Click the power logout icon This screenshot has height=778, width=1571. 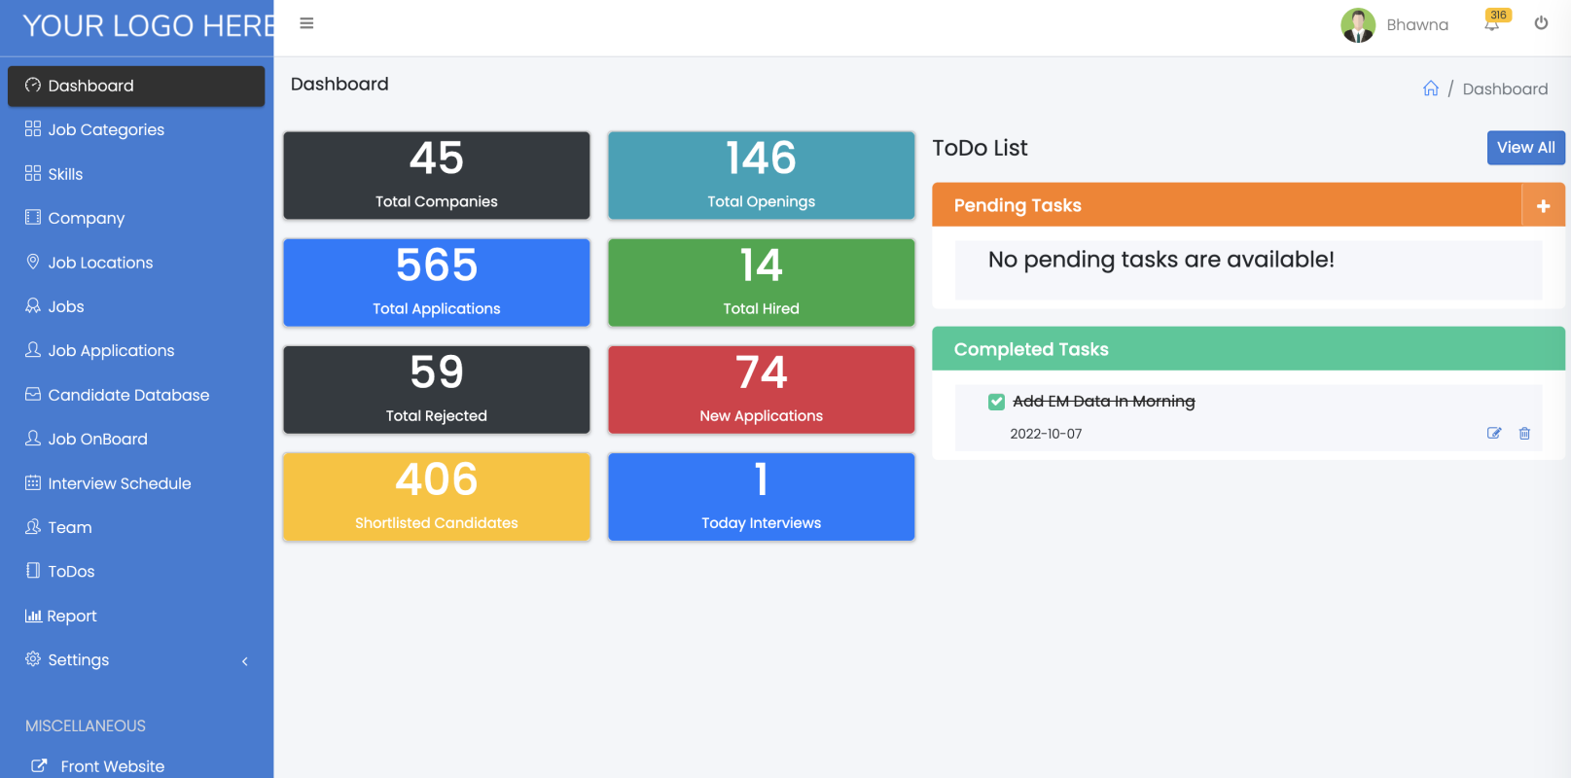(1541, 23)
